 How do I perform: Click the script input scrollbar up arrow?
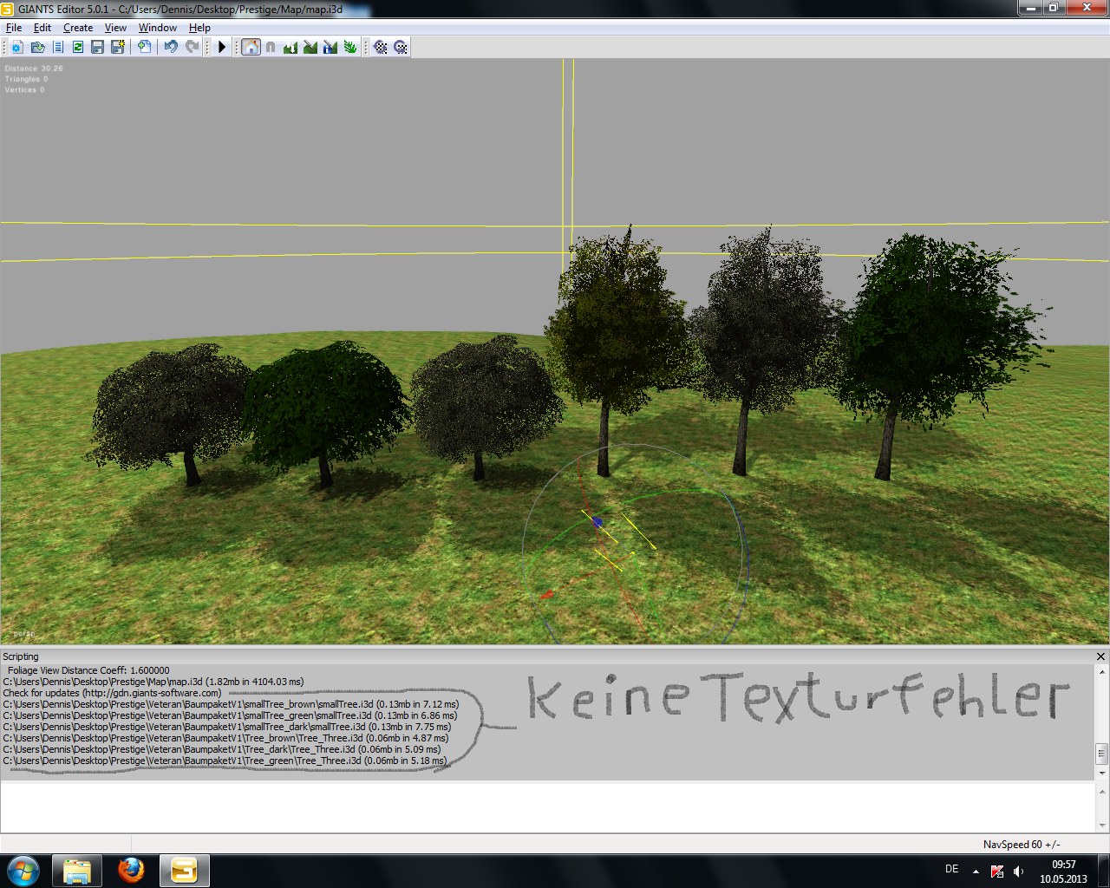point(1102,791)
